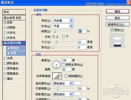
Task: Enable the 光泽 checkbox
Action: click(5, 58)
